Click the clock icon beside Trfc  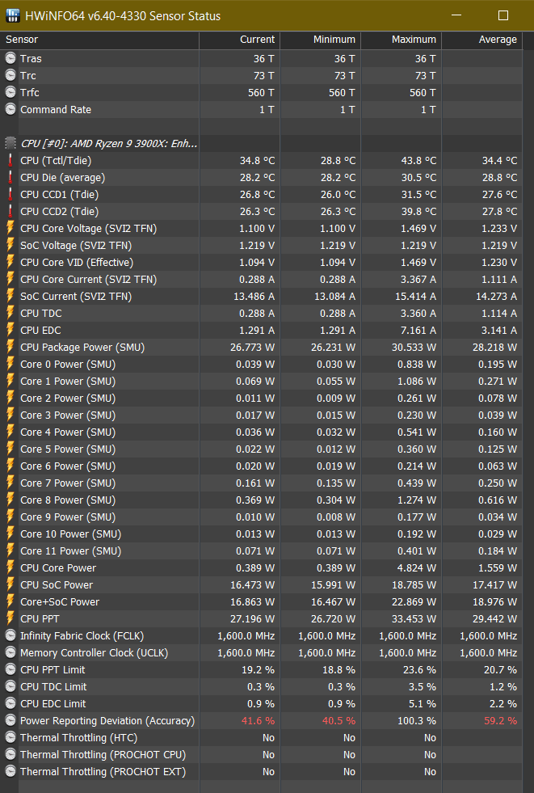click(x=11, y=92)
